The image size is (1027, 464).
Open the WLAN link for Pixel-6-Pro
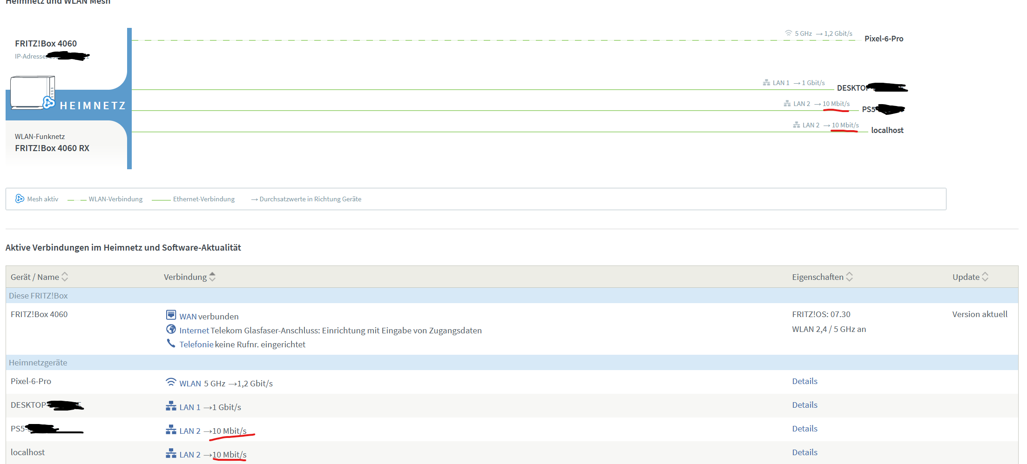(190, 384)
